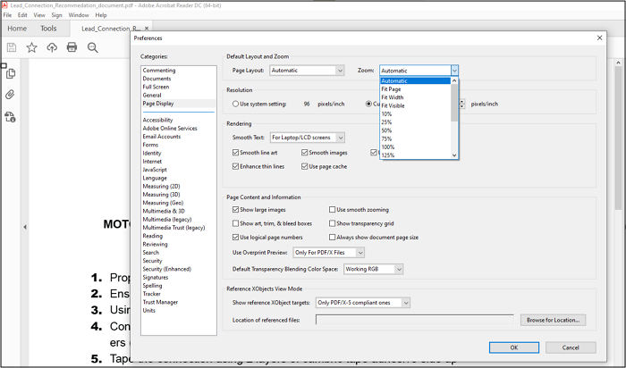Screen dimensions: 626x368
Task: Click Zoom list scroll down arrow
Action: click(x=454, y=155)
